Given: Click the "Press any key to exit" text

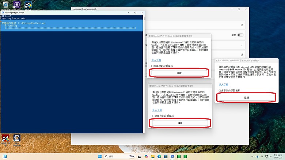Looking at the screenshot, I should pyautogui.click(x=13, y=19).
